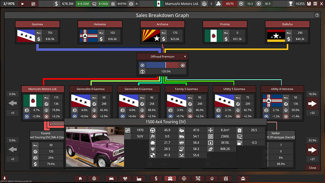Open the help question mark icon

(x=317, y=15)
